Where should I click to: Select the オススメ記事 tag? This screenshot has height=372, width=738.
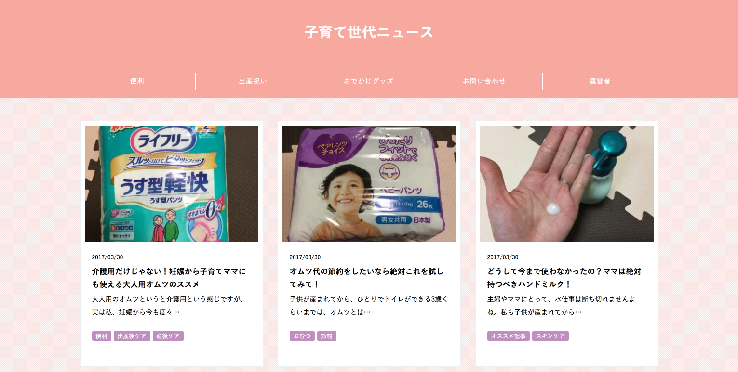pyautogui.click(x=509, y=336)
